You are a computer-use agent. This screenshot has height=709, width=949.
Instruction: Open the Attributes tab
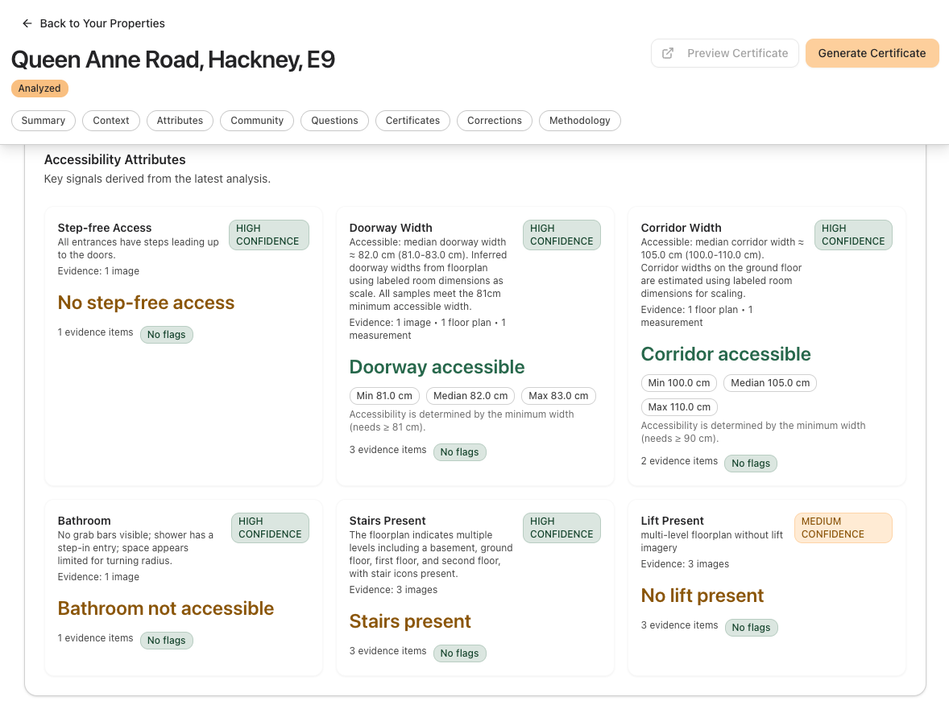coord(180,120)
